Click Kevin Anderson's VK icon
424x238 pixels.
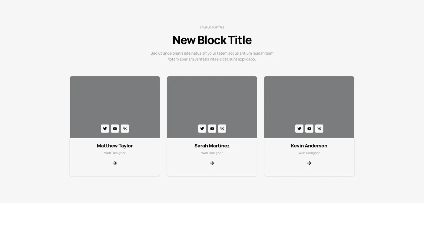tap(319, 129)
